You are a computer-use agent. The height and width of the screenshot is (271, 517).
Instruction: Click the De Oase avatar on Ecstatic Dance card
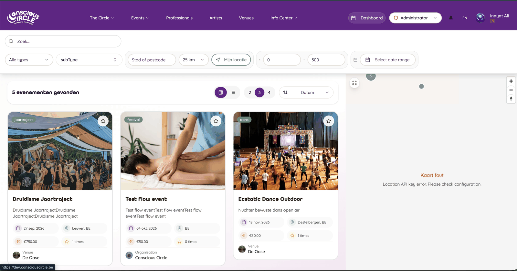(242, 249)
